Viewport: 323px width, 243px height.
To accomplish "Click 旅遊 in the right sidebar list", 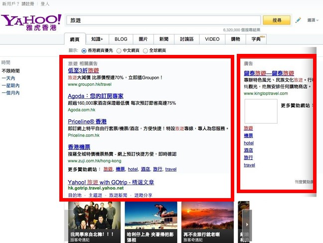I will (248, 128).
